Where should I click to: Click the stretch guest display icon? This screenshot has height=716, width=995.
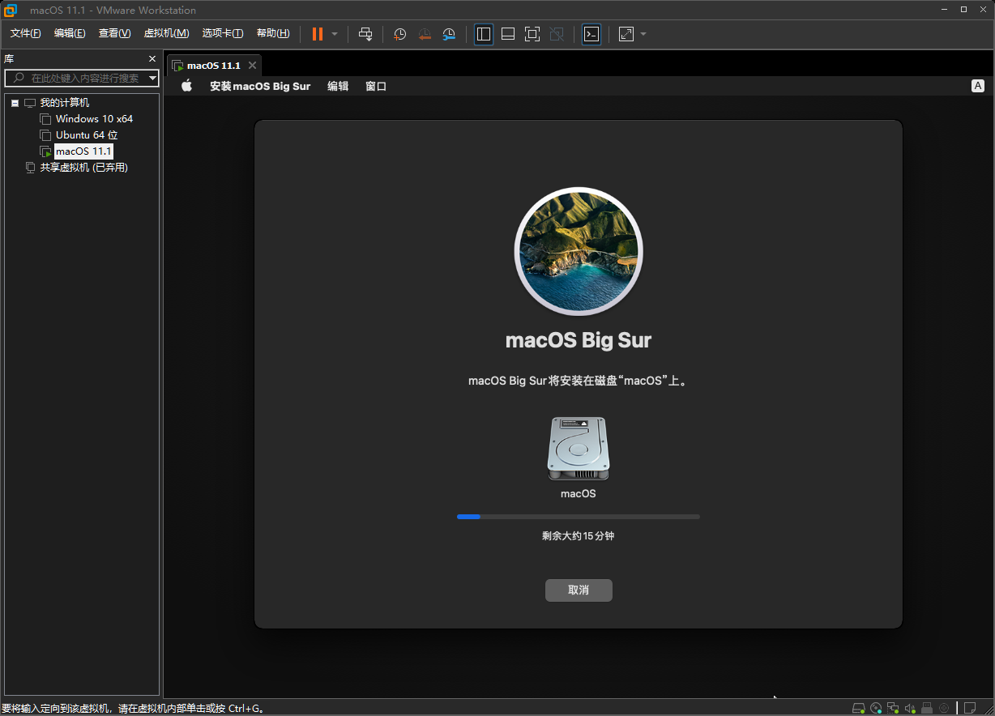coord(626,34)
